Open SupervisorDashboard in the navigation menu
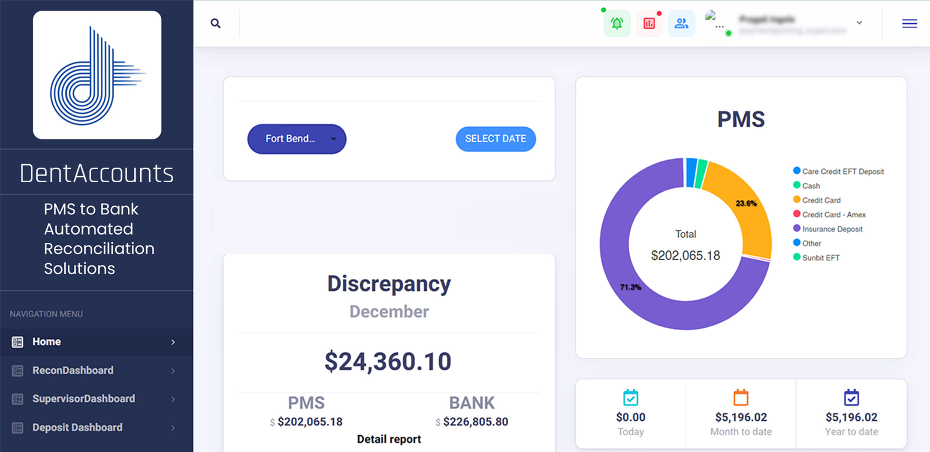930x452 pixels. click(x=84, y=399)
